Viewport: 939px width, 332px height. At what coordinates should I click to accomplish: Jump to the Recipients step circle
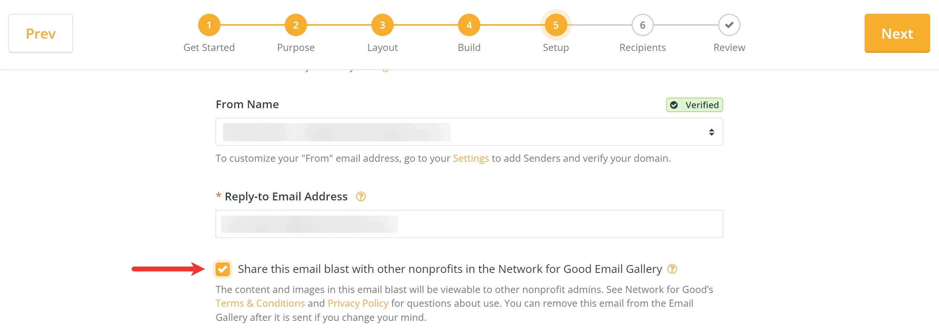[x=642, y=25]
